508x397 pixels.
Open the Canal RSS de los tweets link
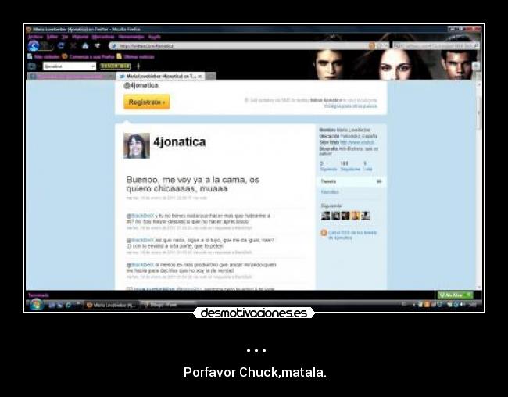(352, 235)
